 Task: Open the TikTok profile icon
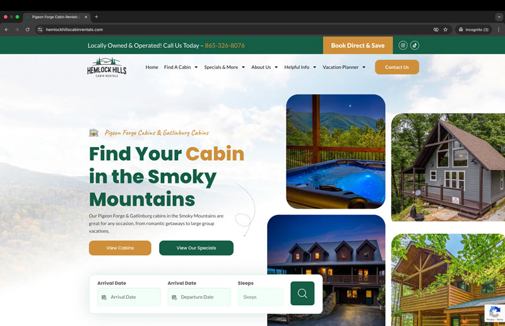415,45
